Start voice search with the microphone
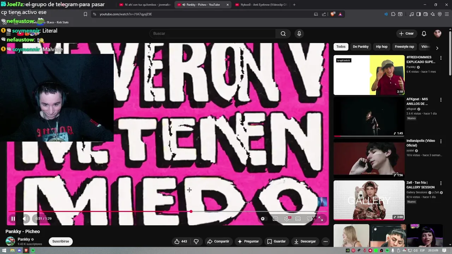 [x=299, y=34]
